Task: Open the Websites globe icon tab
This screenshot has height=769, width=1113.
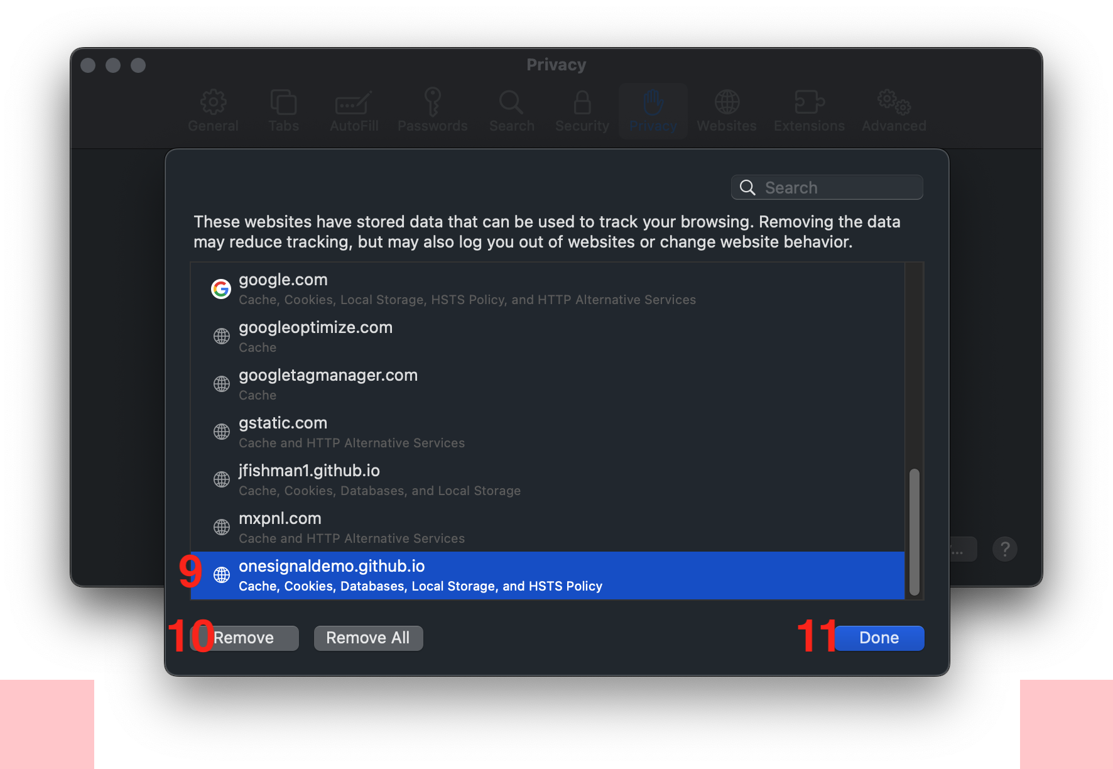Action: [727, 111]
